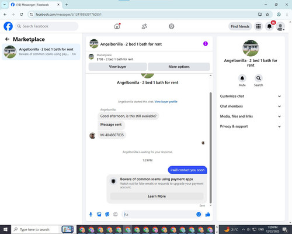Click the Windows Start button

(x=5, y=229)
